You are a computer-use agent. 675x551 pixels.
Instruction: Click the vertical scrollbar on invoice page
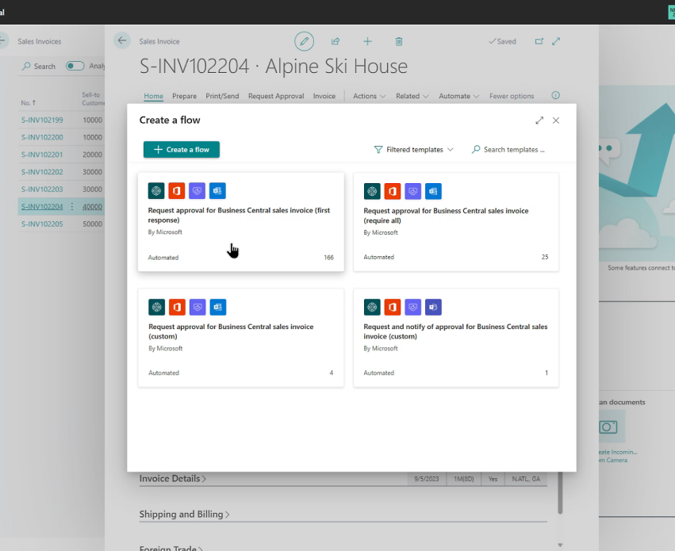[x=560, y=493]
